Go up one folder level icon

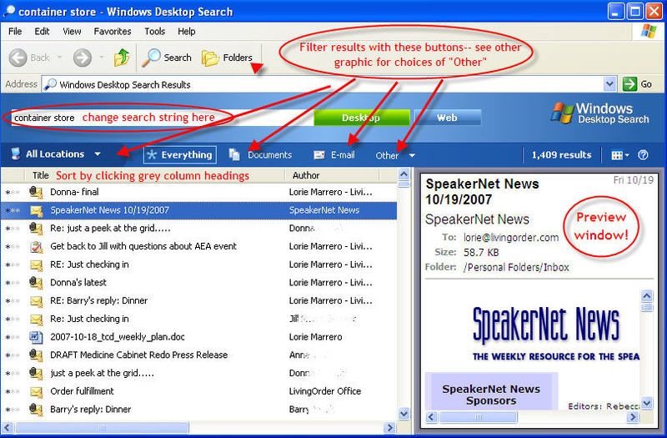pyautogui.click(x=121, y=58)
